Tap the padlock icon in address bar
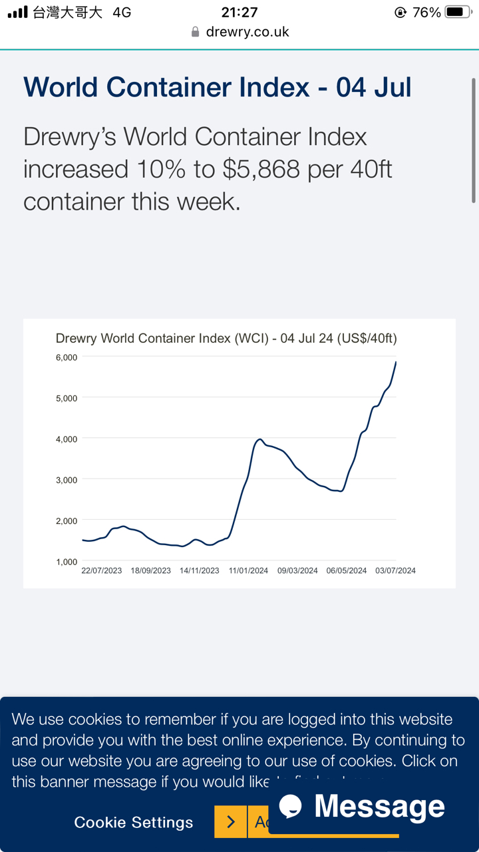Image resolution: width=479 pixels, height=852 pixels. coord(195,32)
